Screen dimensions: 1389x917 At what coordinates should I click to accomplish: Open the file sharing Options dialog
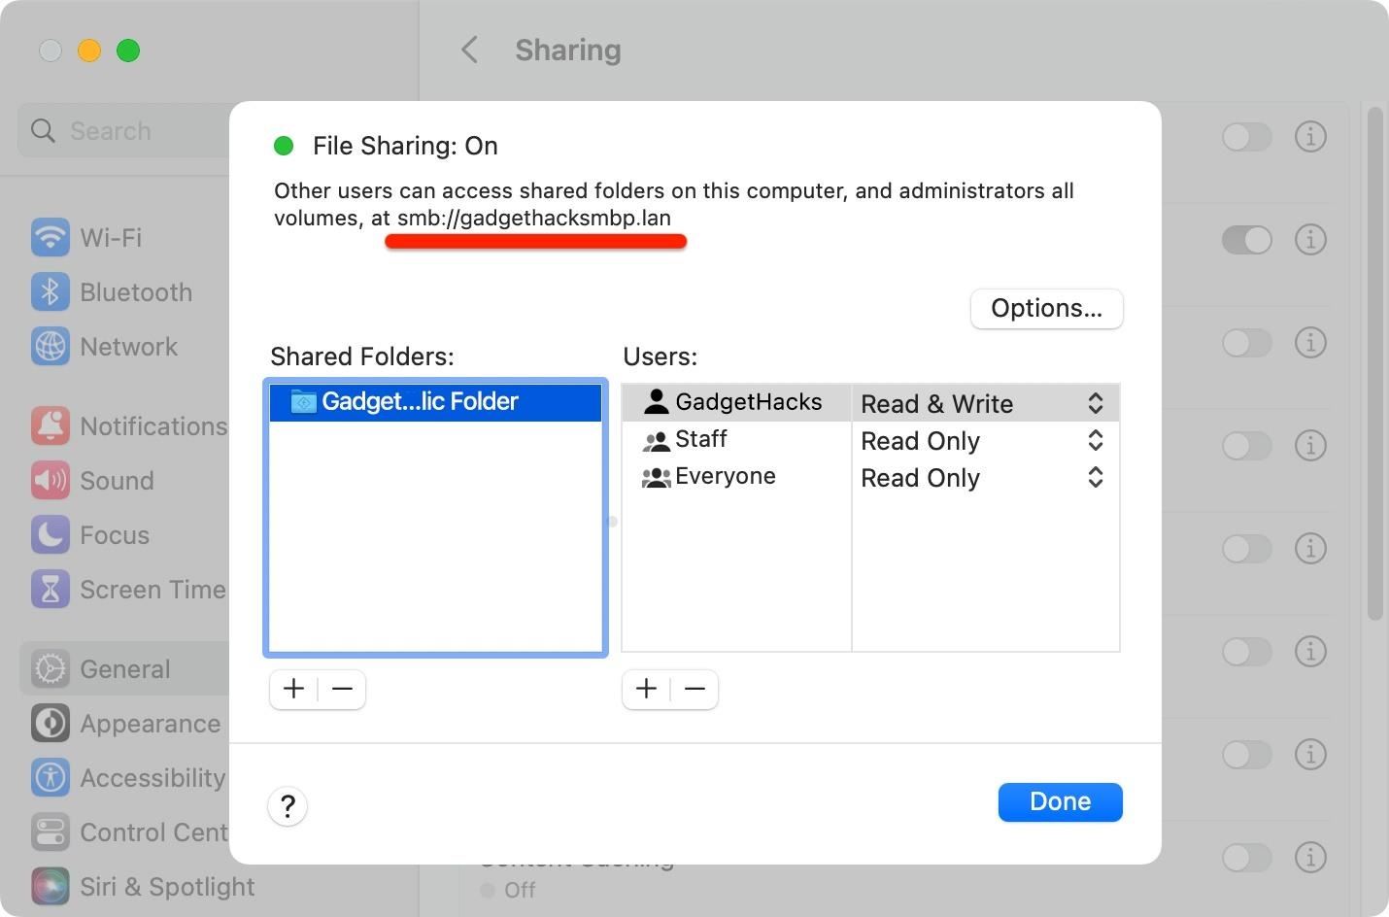[x=1046, y=308]
